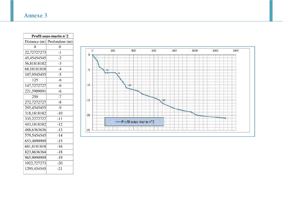The image size is (283, 200).
Task: Select the distance value "965,9090909"
Action: [35, 158]
